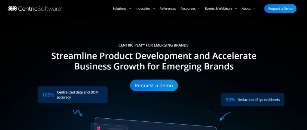Click the '100%' statistic value

pyautogui.click(x=48, y=95)
